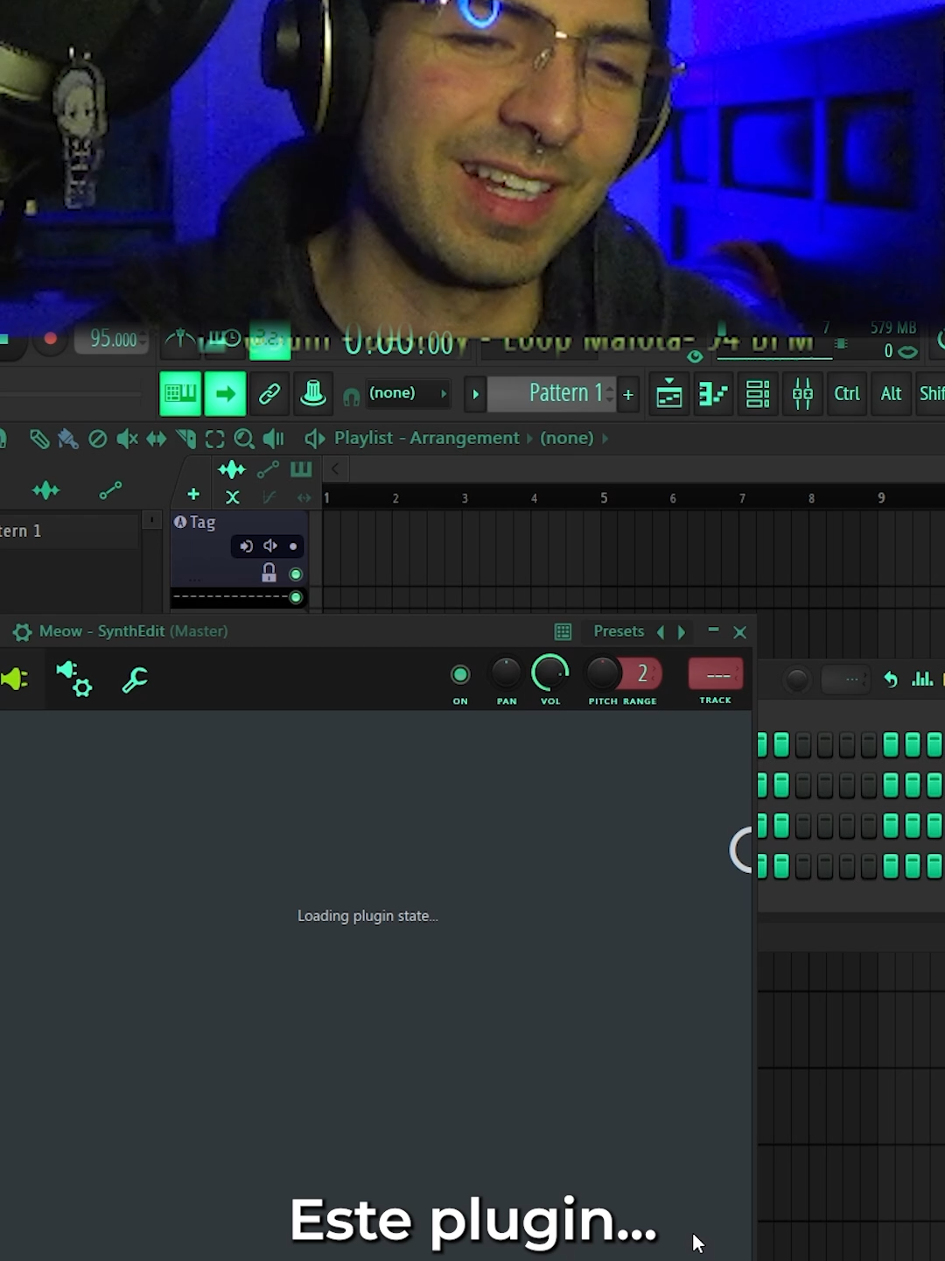Click the (none) breadcrumb in playlist title
Viewport: 945px width, 1261px height.
tap(566, 438)
